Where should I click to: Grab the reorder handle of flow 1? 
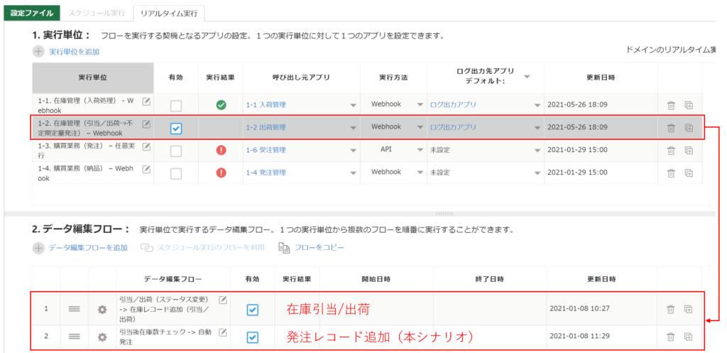click(74, 309)
